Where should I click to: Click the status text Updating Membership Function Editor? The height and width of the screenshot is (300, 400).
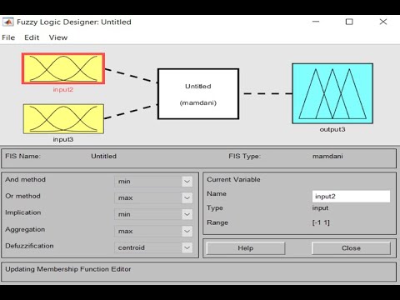[x=68, y=269]
